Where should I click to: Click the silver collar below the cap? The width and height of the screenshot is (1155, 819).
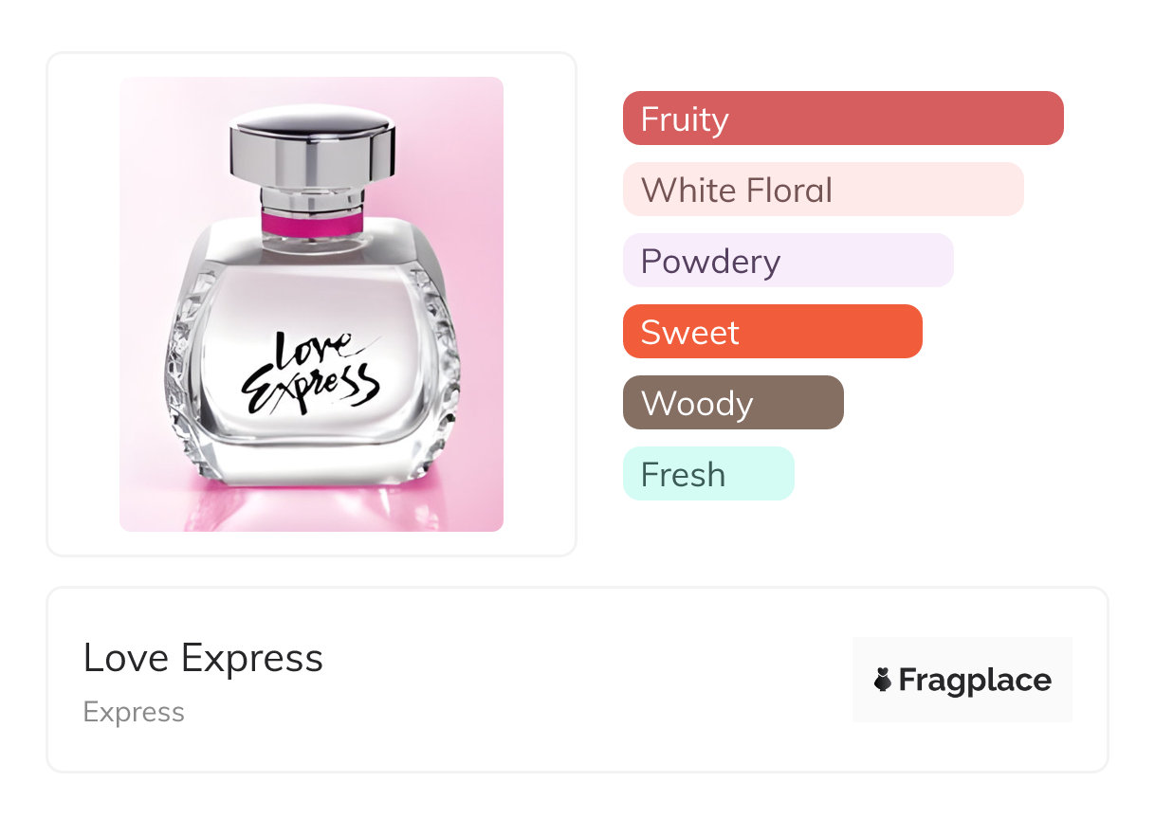pyautogui.click(x=312, y=199)
